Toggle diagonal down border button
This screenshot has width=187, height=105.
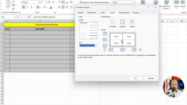[x=140, y=50]
